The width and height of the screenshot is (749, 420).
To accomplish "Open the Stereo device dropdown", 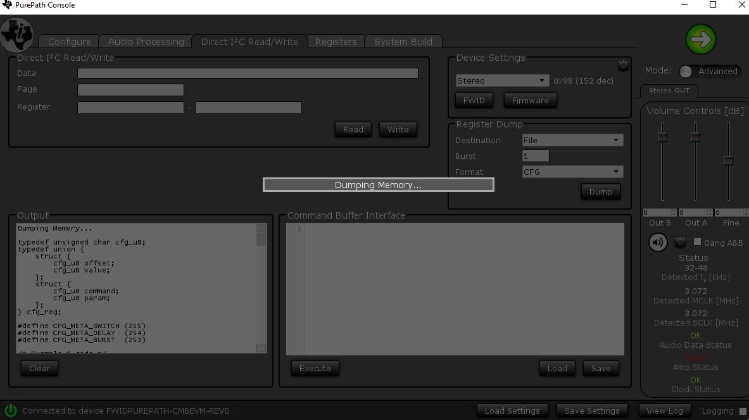I will point(501,80).
